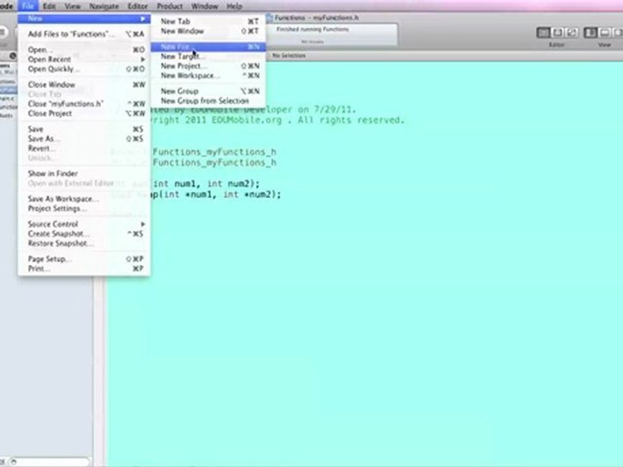Screen dimensions: 623x467
Task: Click Save As… in the File menu
Action: [x=84, y=139]
